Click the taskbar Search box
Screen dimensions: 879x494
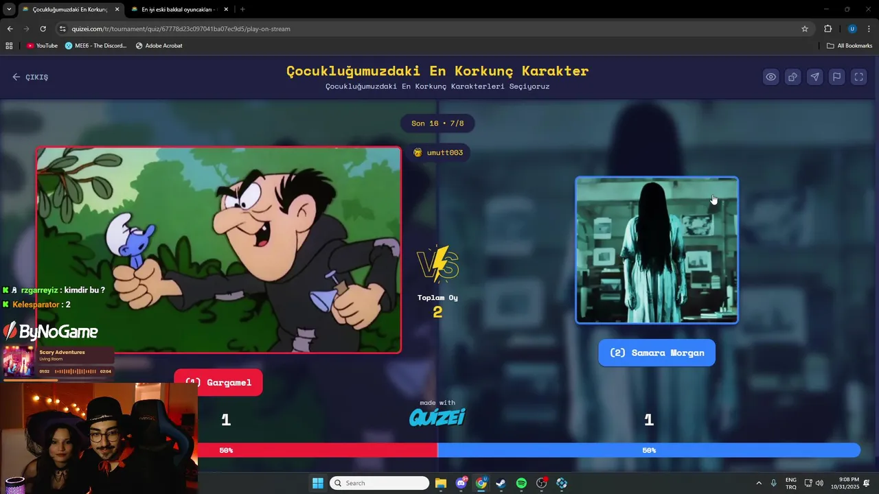(x=380, y=483)
